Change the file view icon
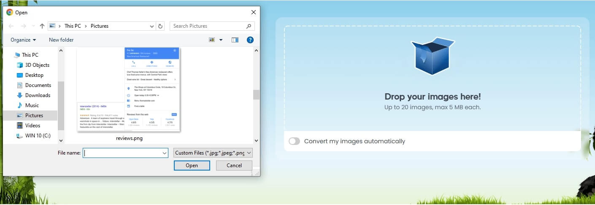Image resolution: width=595 pixels, height=205 pixels. [212, 40]
